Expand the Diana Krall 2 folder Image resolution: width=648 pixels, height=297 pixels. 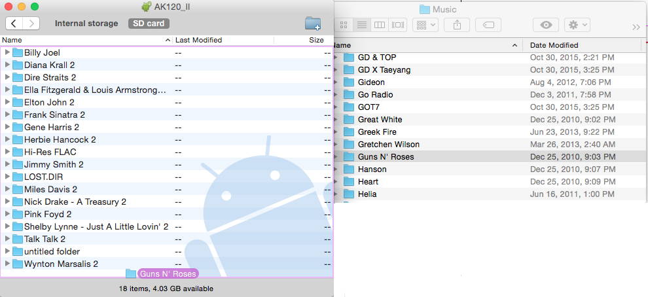(x=7, y=65)
